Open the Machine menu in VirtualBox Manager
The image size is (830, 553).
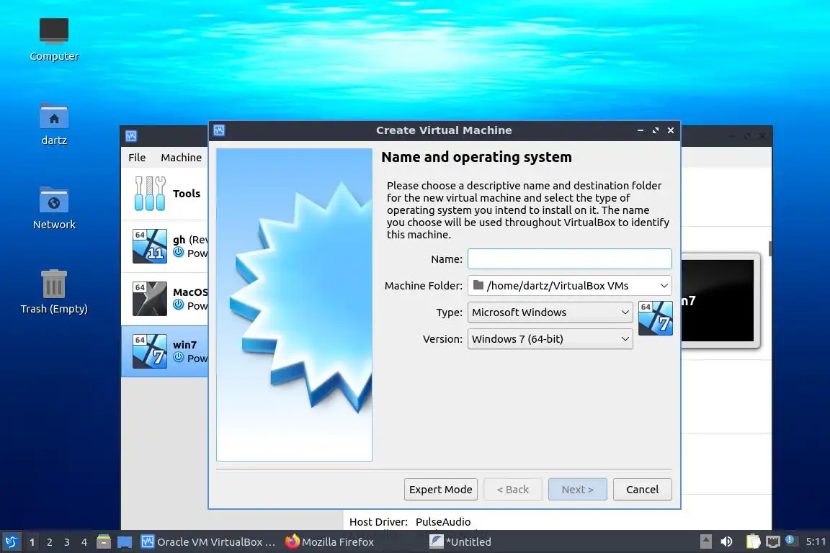(181, 157)
